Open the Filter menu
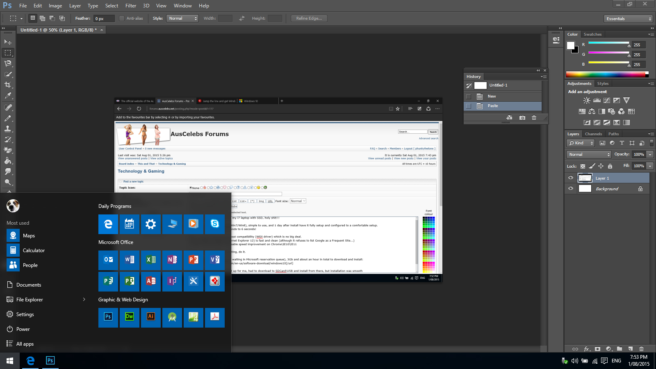The width and height of the screenshot is (656, 369). click(x=131, y=6)
